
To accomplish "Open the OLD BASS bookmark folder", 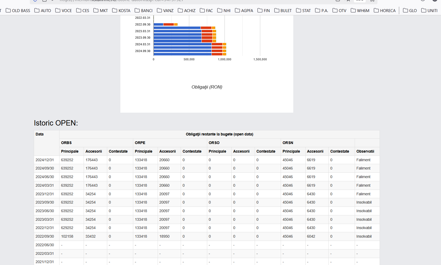I will coord(18,10).
